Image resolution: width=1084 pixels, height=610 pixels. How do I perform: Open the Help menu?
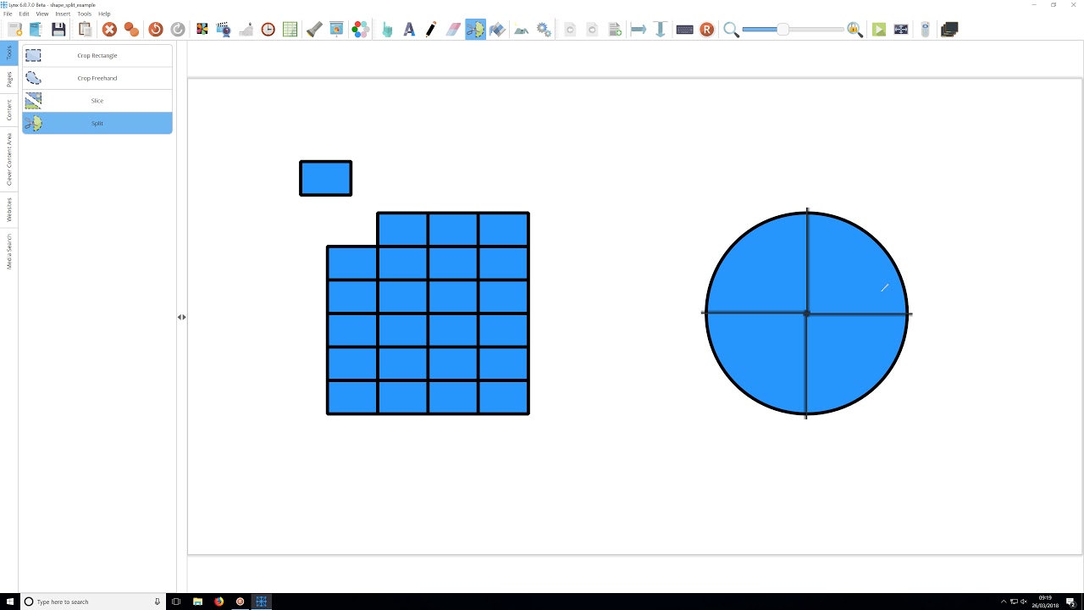tap(104, 14)
